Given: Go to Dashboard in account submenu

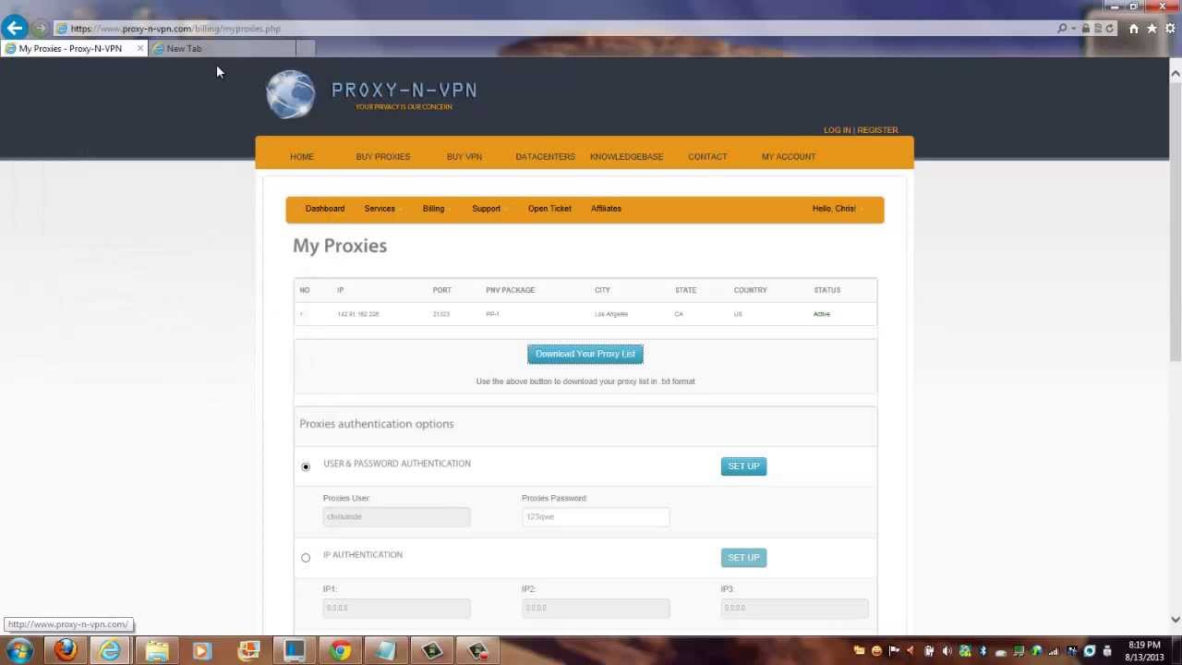Looking at the screenshot, I should [x=325, y=209].
